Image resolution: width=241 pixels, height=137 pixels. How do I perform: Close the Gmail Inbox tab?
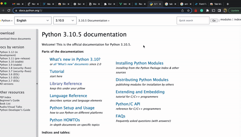coord(23,4)
